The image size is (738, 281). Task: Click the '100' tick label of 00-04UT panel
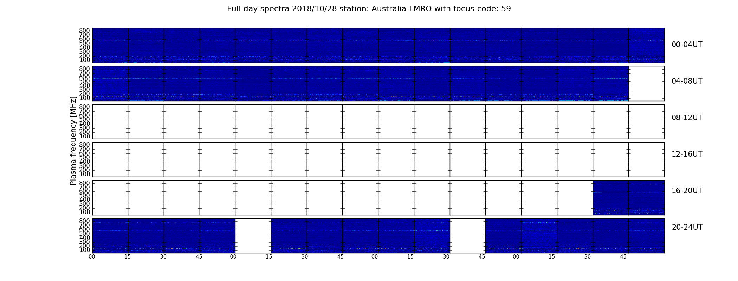click(x=85, y=60)
